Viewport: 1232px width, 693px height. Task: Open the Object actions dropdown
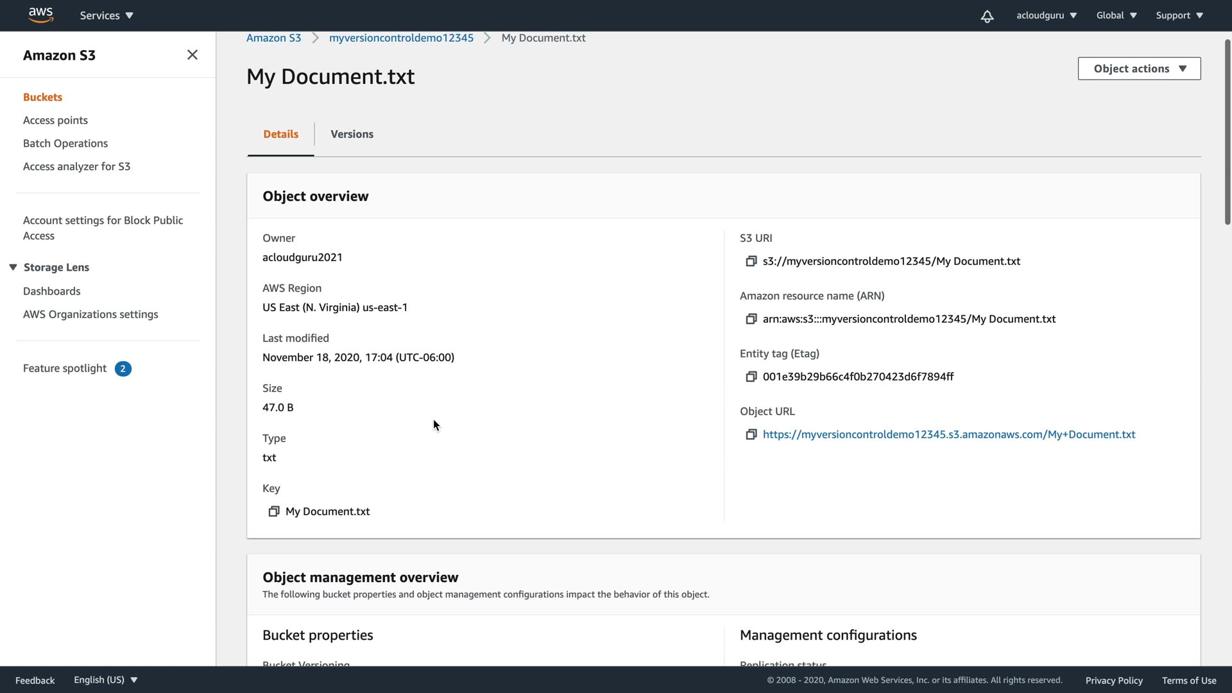(1139, 69)
